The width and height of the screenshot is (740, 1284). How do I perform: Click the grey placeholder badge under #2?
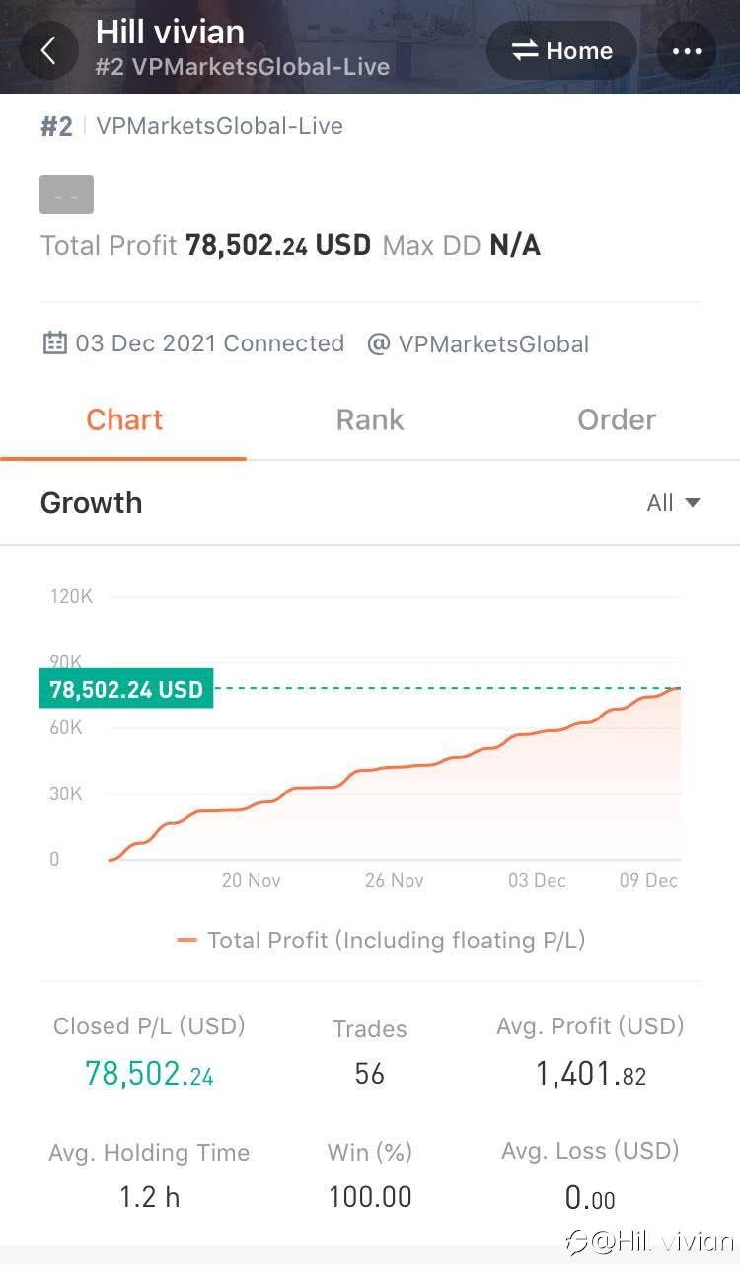[66, 194]
